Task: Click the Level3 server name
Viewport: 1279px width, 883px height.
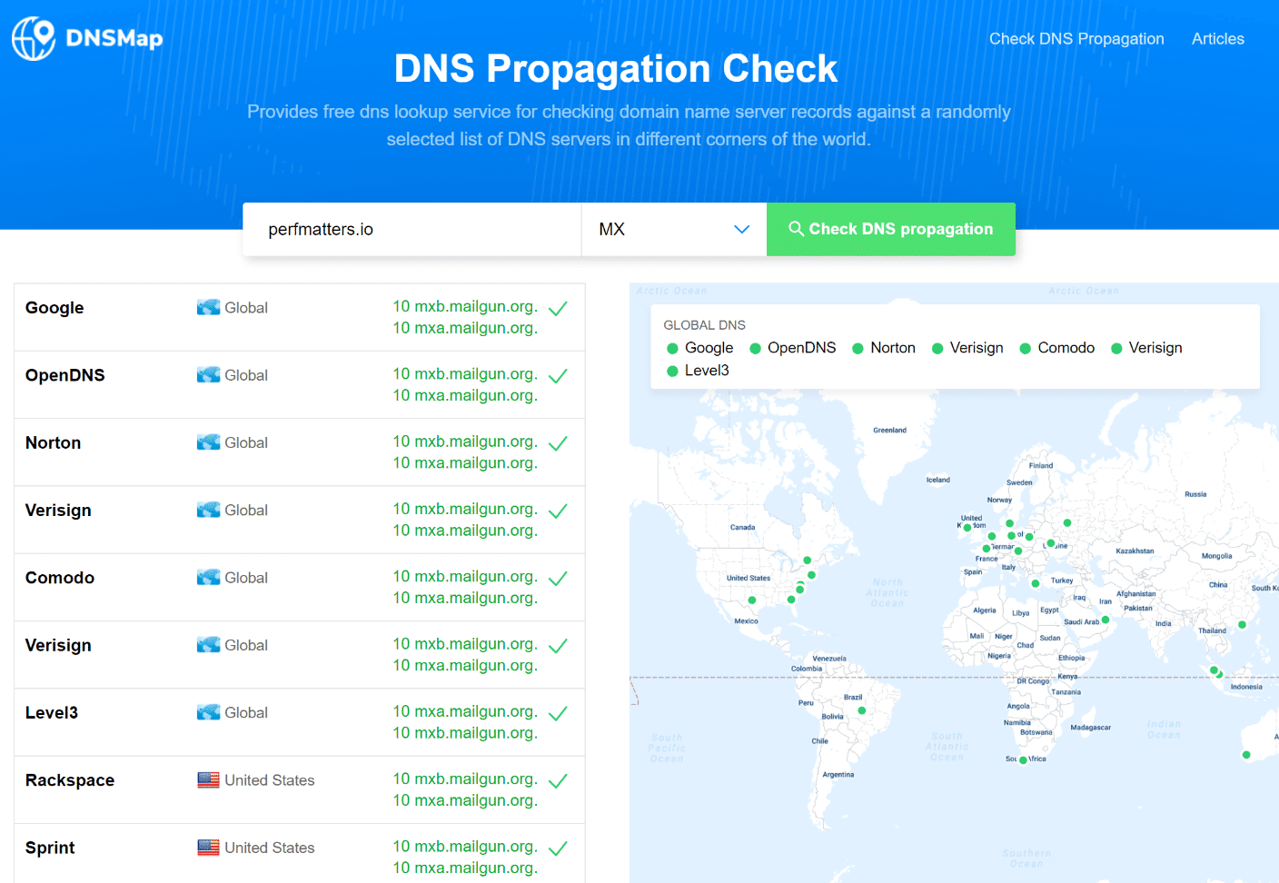Action: pyautogui.click(x=52, y=713)
